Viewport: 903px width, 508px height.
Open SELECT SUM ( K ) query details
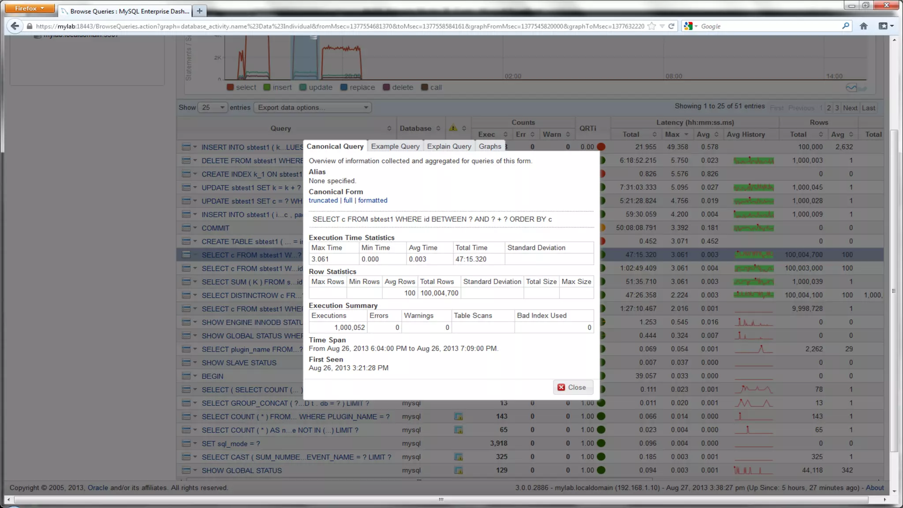252,282
